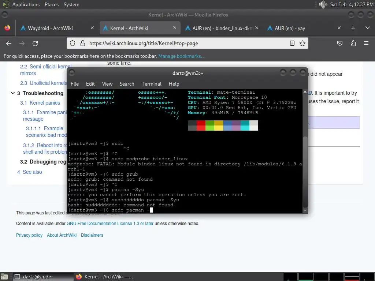This screenshot has width=375, height=281.
Task: Open the 3.1 Kernel panics link
Action: (40, 103)
